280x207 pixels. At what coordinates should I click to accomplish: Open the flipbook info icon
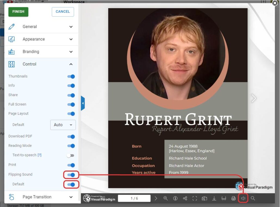[x=175, y=198]
